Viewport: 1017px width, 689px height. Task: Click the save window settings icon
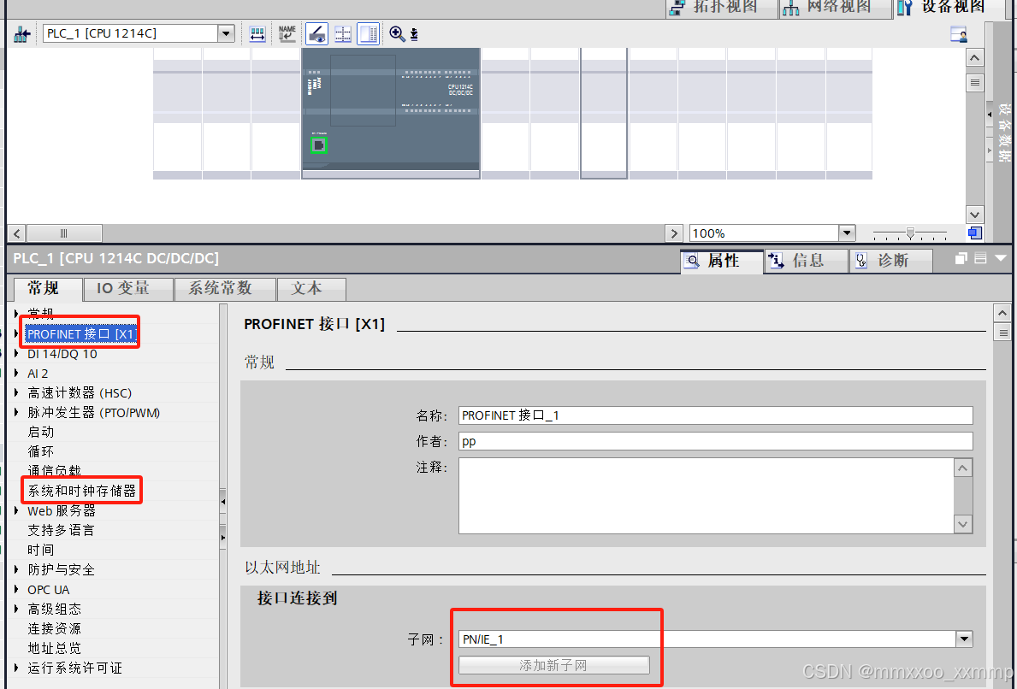[959, 33]
